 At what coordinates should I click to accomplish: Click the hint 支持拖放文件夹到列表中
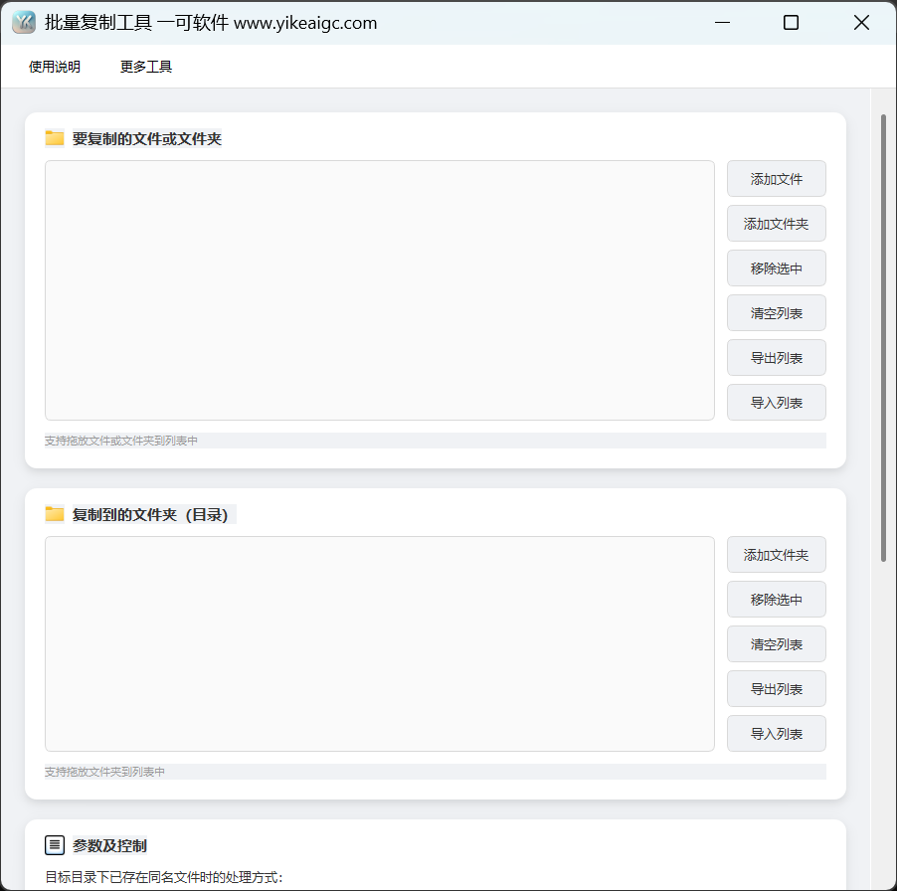[x=104, y=772]
